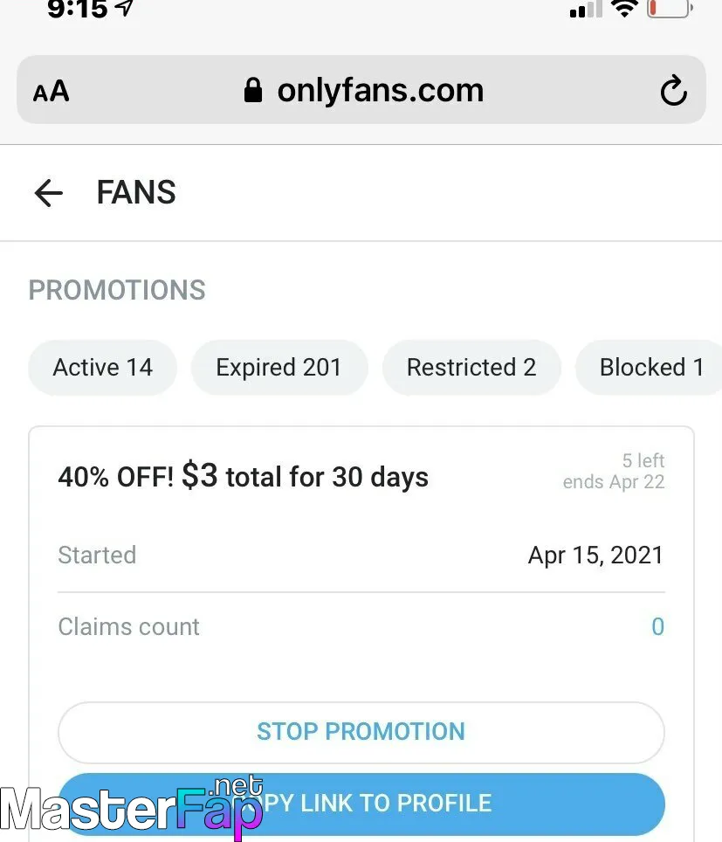
Task: Show the Restricted 2 fans list
Action: coord(471,368)
